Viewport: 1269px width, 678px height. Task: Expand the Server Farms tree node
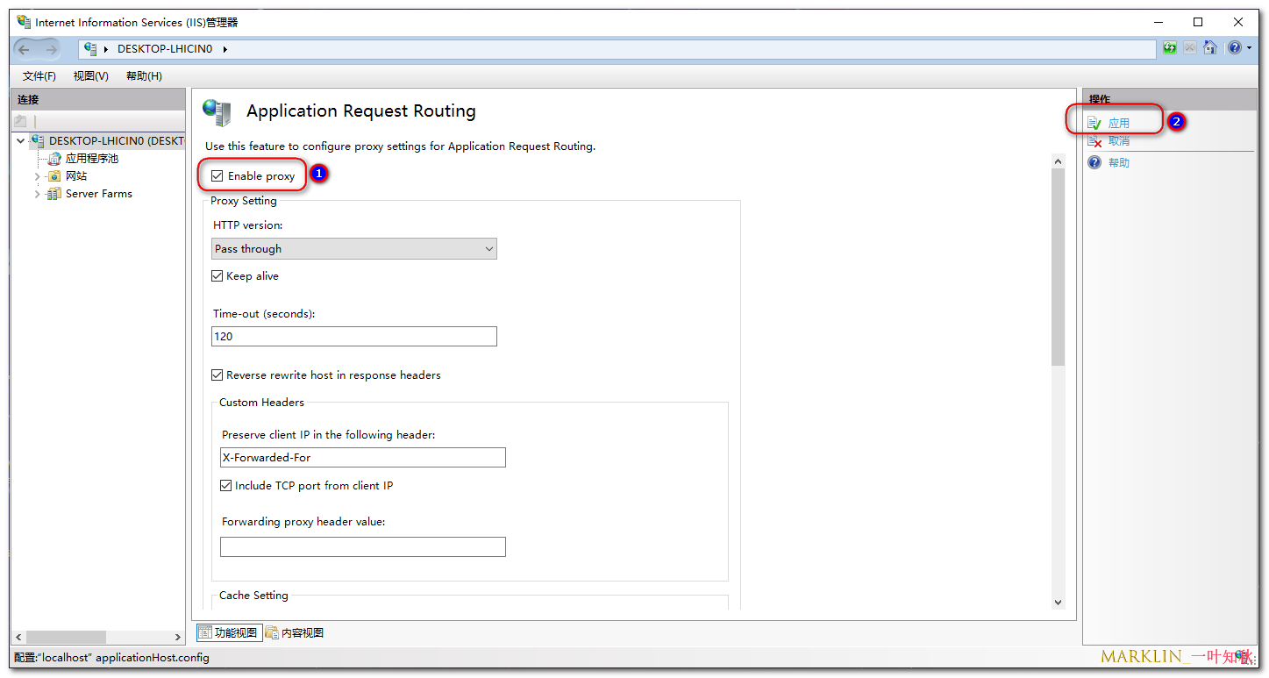pos(38,194)
